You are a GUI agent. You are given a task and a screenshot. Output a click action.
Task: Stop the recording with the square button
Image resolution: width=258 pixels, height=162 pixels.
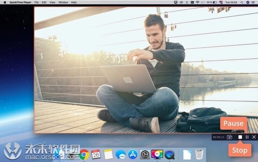point(240,137)
